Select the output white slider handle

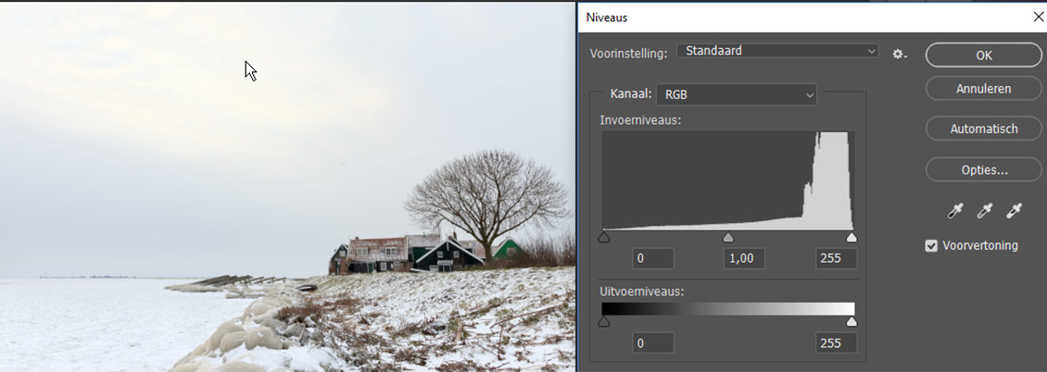tap(851, 322)
